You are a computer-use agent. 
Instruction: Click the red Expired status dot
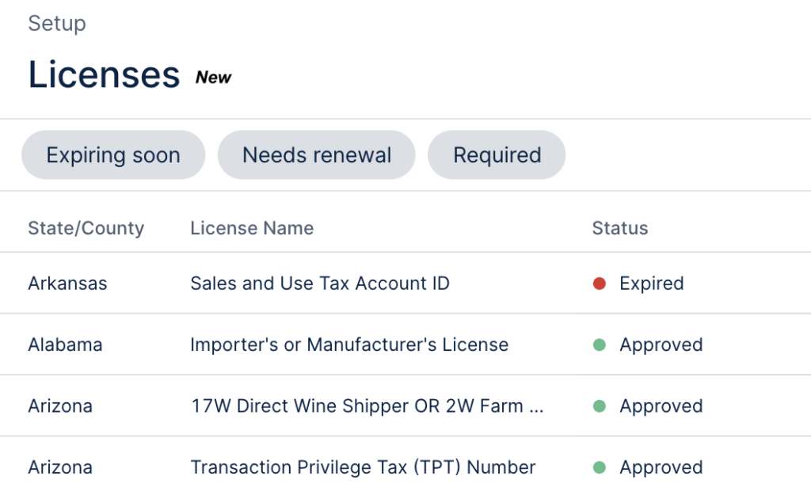click(x=600, y=284)
